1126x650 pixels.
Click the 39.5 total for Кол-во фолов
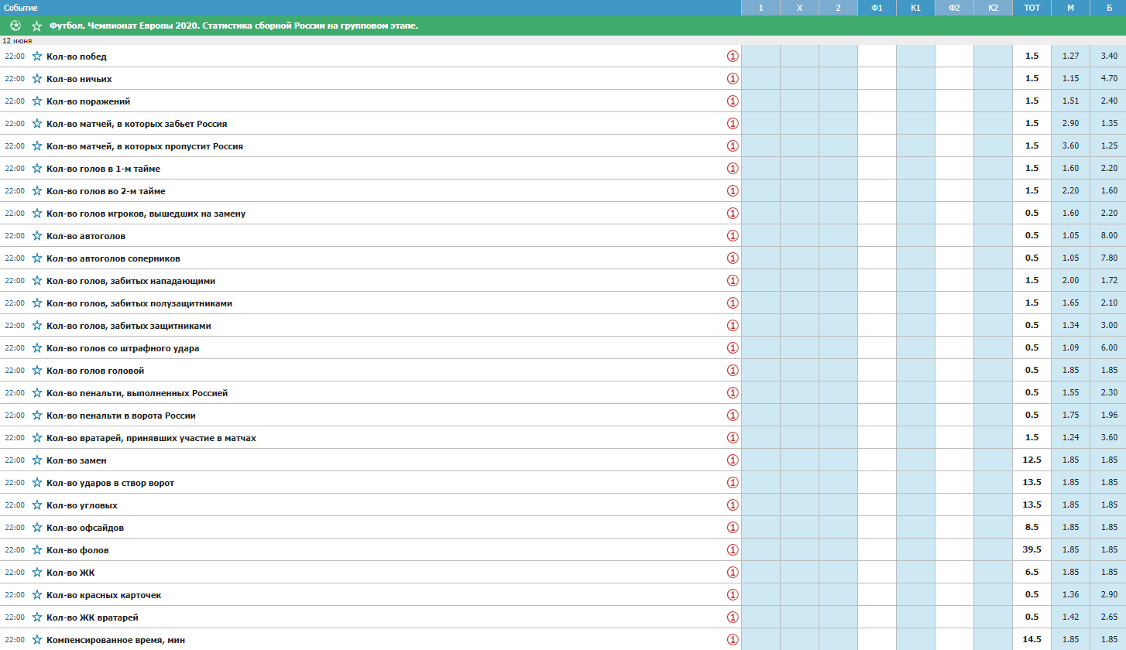click(x=1032, y=550)
